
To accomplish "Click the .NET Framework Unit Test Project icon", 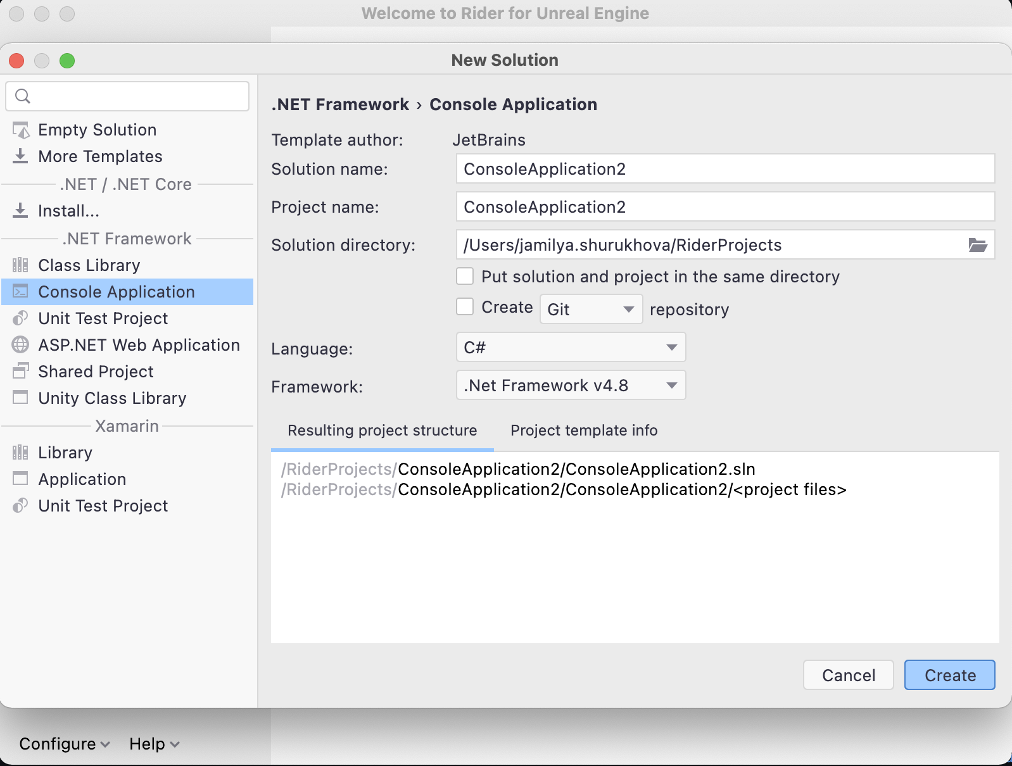I will (21, 318).
